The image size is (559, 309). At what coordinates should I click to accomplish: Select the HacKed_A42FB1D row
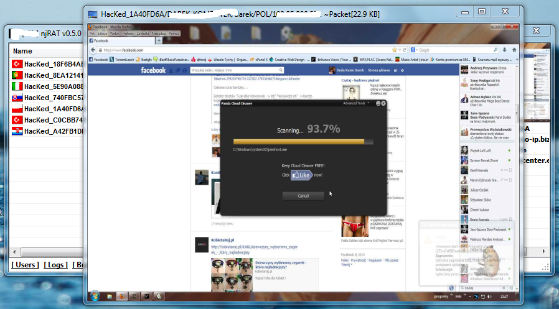pos(47,131)
